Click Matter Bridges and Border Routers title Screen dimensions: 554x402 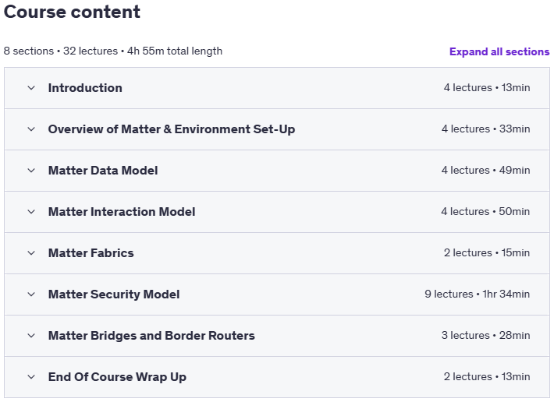click(151, 335)
